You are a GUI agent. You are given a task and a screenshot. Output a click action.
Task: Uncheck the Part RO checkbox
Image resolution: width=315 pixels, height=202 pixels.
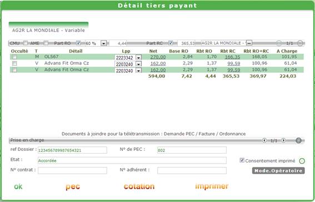pos(78,43)
